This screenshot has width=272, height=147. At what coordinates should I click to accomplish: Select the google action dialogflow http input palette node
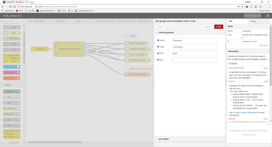click(11, 58)
